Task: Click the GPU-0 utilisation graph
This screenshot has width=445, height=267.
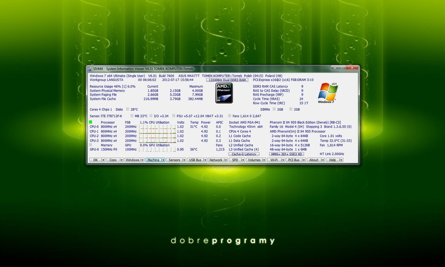Action: pos(157,149)
